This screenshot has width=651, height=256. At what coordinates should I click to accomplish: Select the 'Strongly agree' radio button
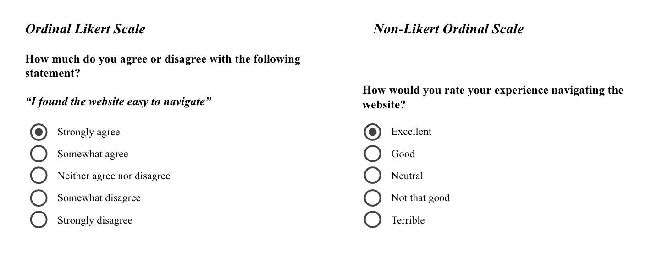tap(39, 132)
